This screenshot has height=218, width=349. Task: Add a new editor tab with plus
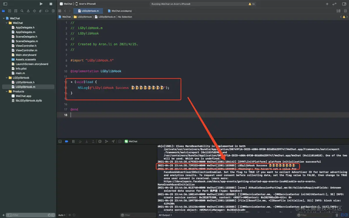[x=327, y=4]
